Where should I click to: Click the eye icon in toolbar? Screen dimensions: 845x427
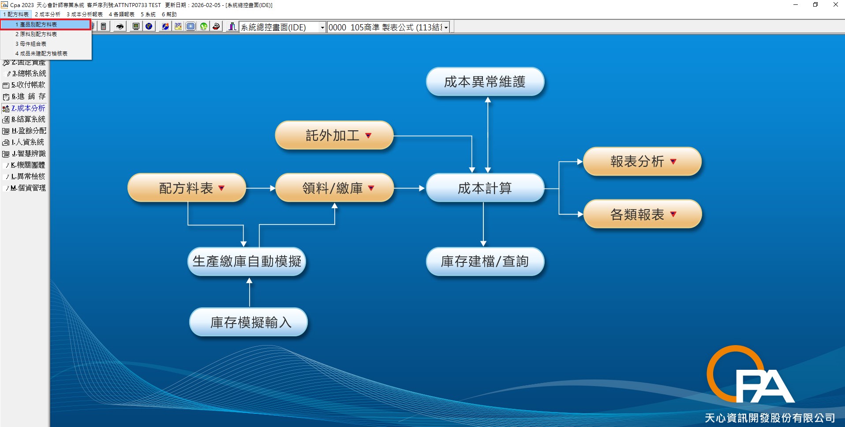[x=120, y=26]
